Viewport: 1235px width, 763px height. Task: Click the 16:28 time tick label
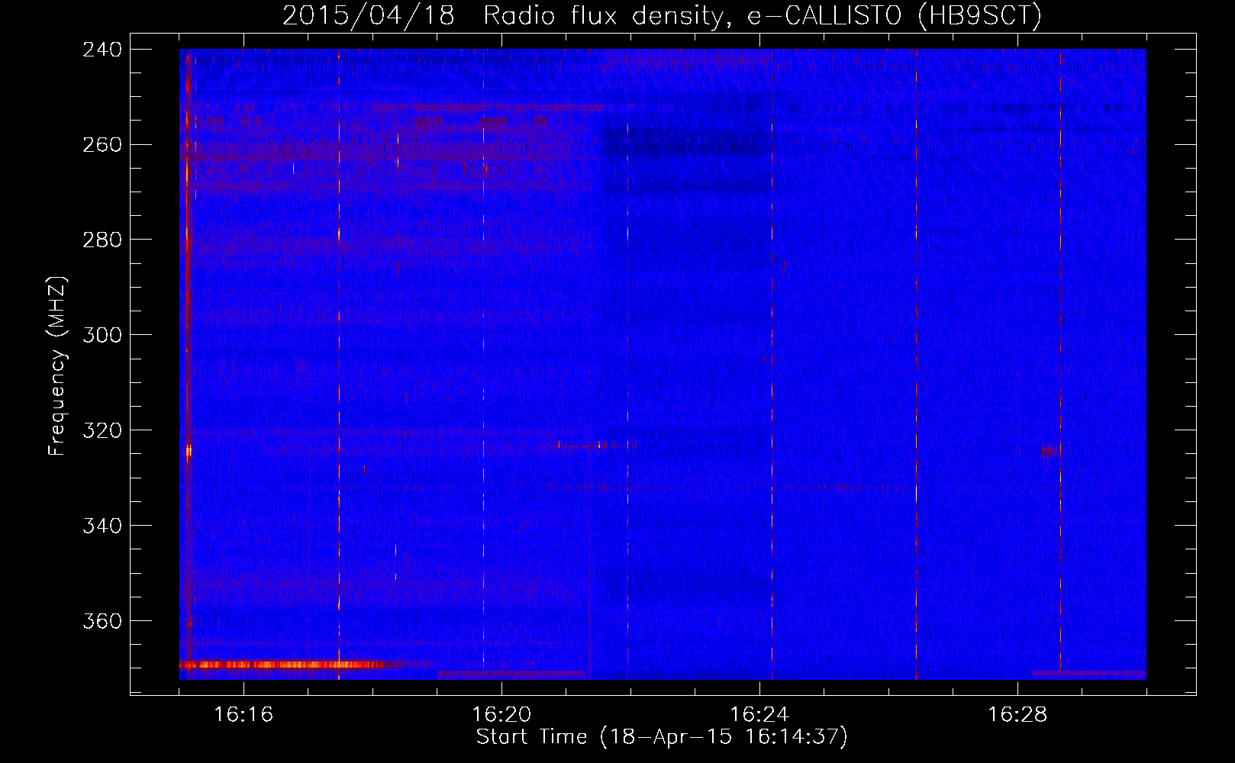1017,714
